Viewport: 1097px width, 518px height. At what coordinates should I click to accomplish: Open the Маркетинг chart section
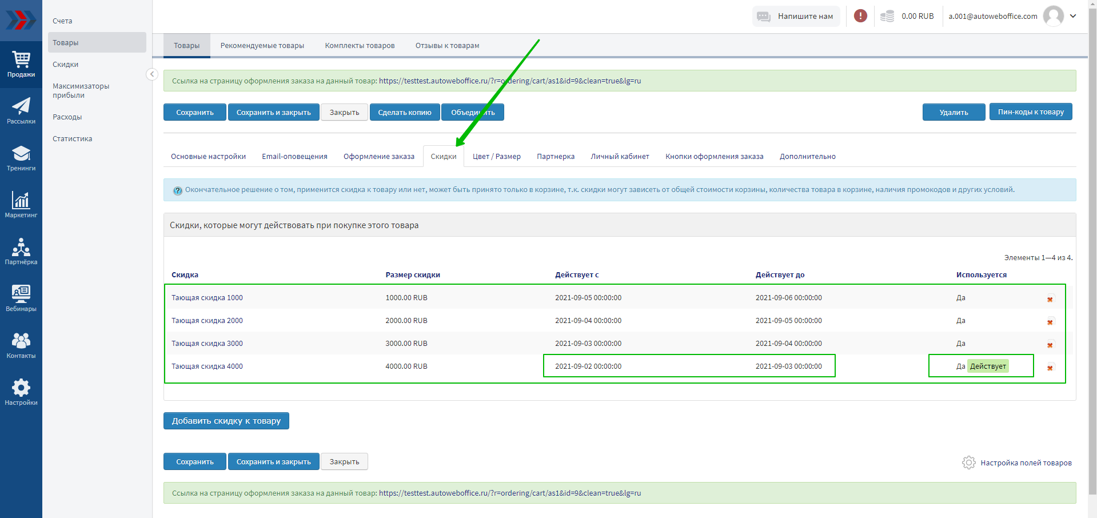pos(21,205)
